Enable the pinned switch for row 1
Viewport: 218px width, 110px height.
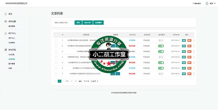click(x=161, y=40)
